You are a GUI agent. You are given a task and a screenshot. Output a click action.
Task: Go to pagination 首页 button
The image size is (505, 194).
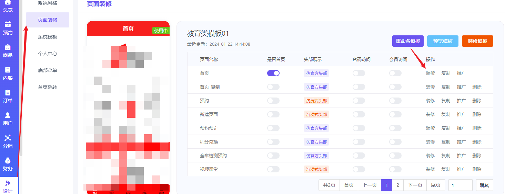click(x=349, y=185)
